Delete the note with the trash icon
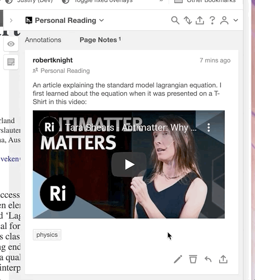 point(193,259)
